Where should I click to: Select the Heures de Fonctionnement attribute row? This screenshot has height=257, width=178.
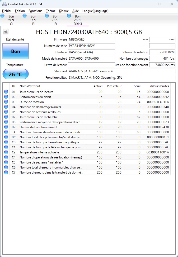point(51,127)
